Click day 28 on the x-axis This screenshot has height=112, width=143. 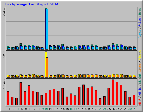(x=121, y=109)
